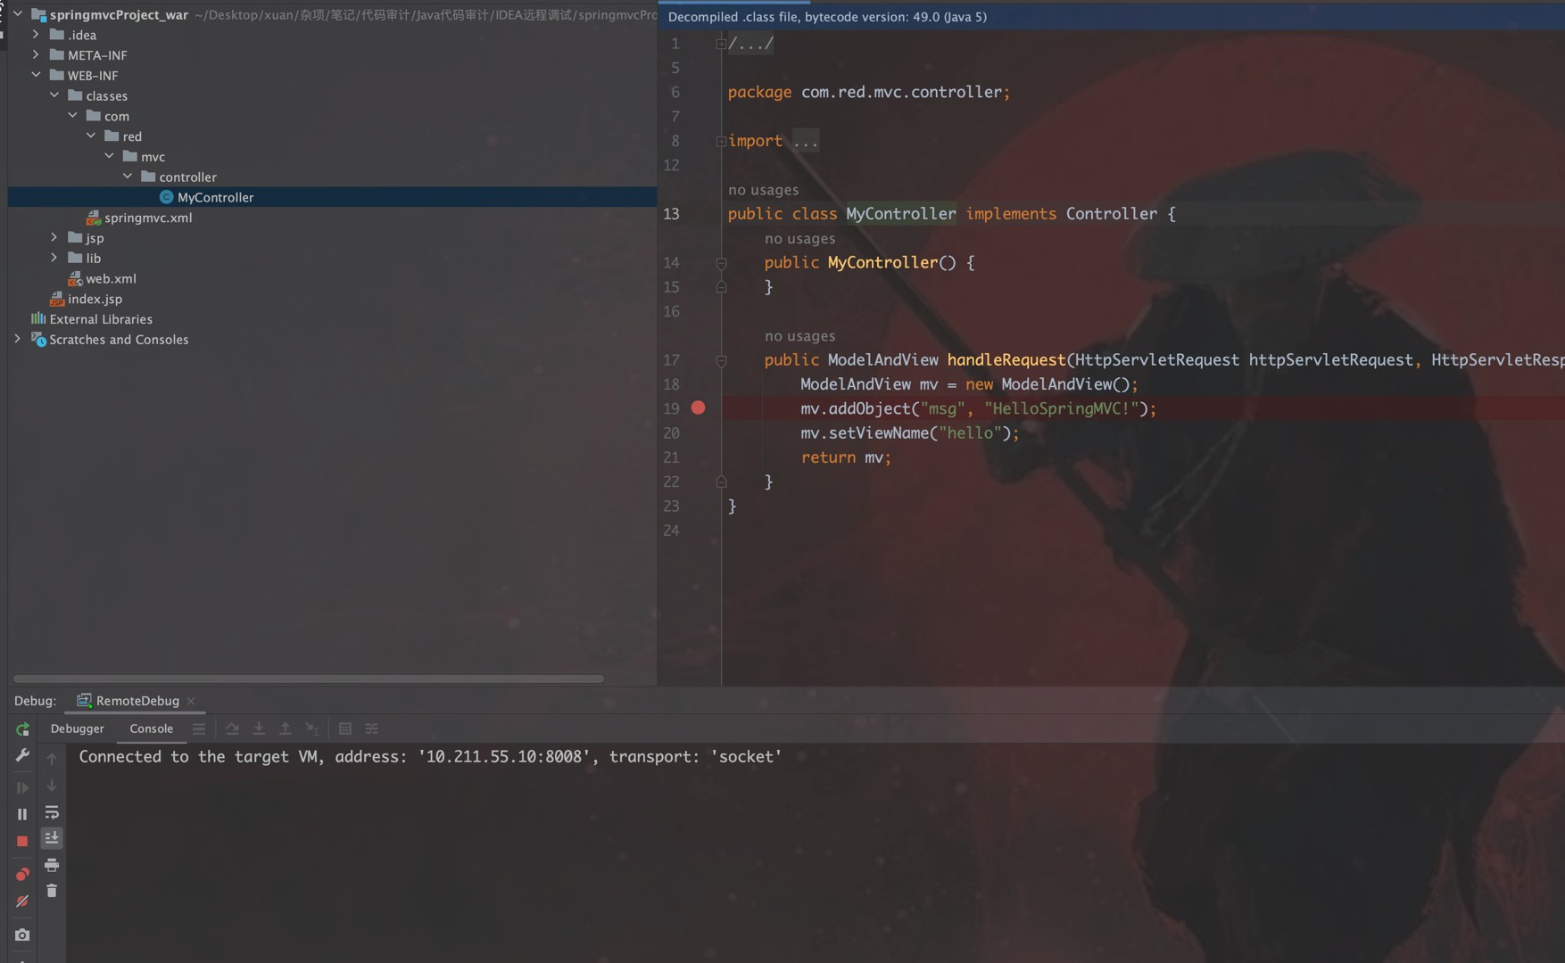Image resolution: width=1565 pixels, height=963 pixels.
Task: Click Run to Cursor icon
Action: pyautogui.click(x=312, y=728)
